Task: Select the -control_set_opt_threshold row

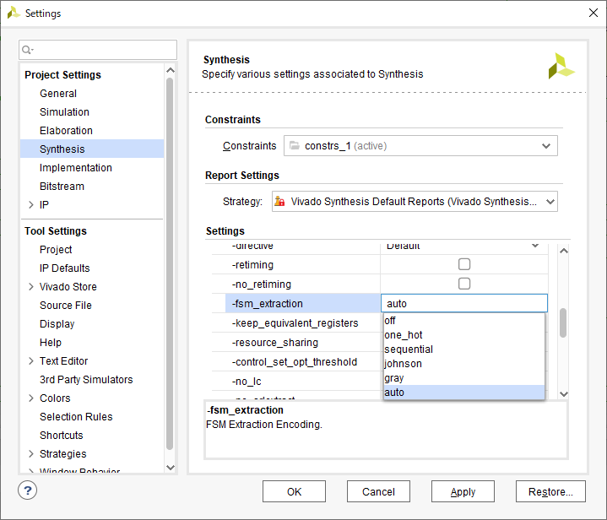Action: [294, 361]
